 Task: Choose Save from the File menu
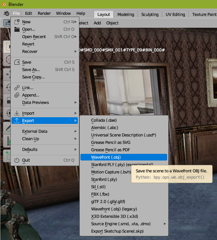[45, 62]
